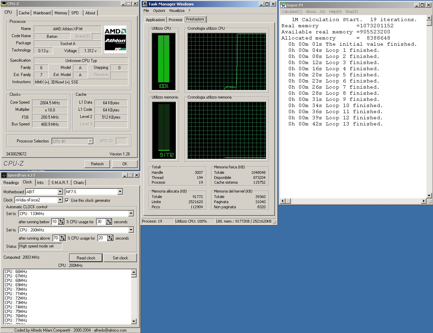Go to the SPD tab in CPU-Z
The width and height of the screenshot is (433, 333).
pyautogui.click(x=75, y=13)
